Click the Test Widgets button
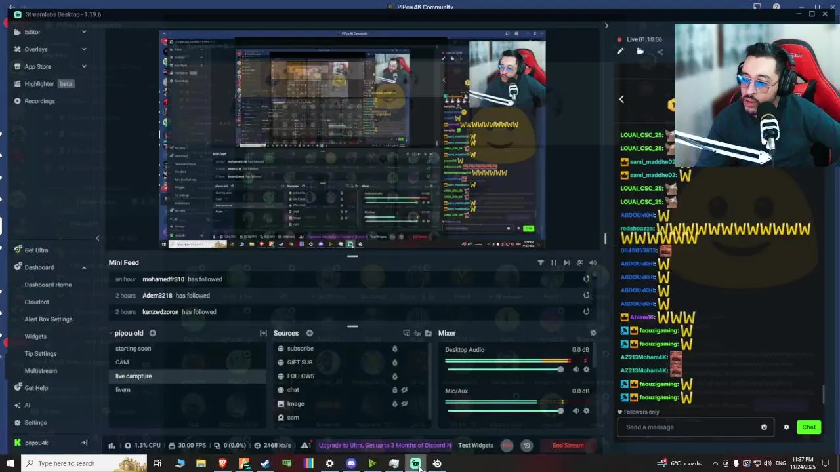 pos(476,446)
